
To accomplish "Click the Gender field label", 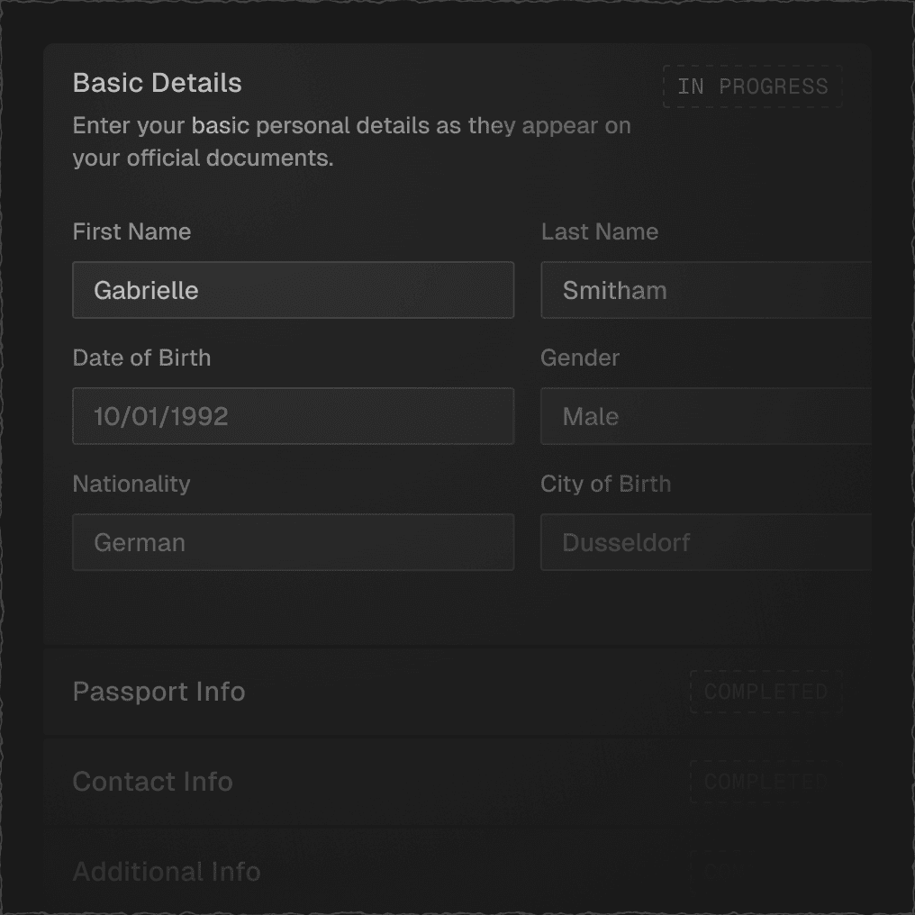I will [x=580, y=358].
